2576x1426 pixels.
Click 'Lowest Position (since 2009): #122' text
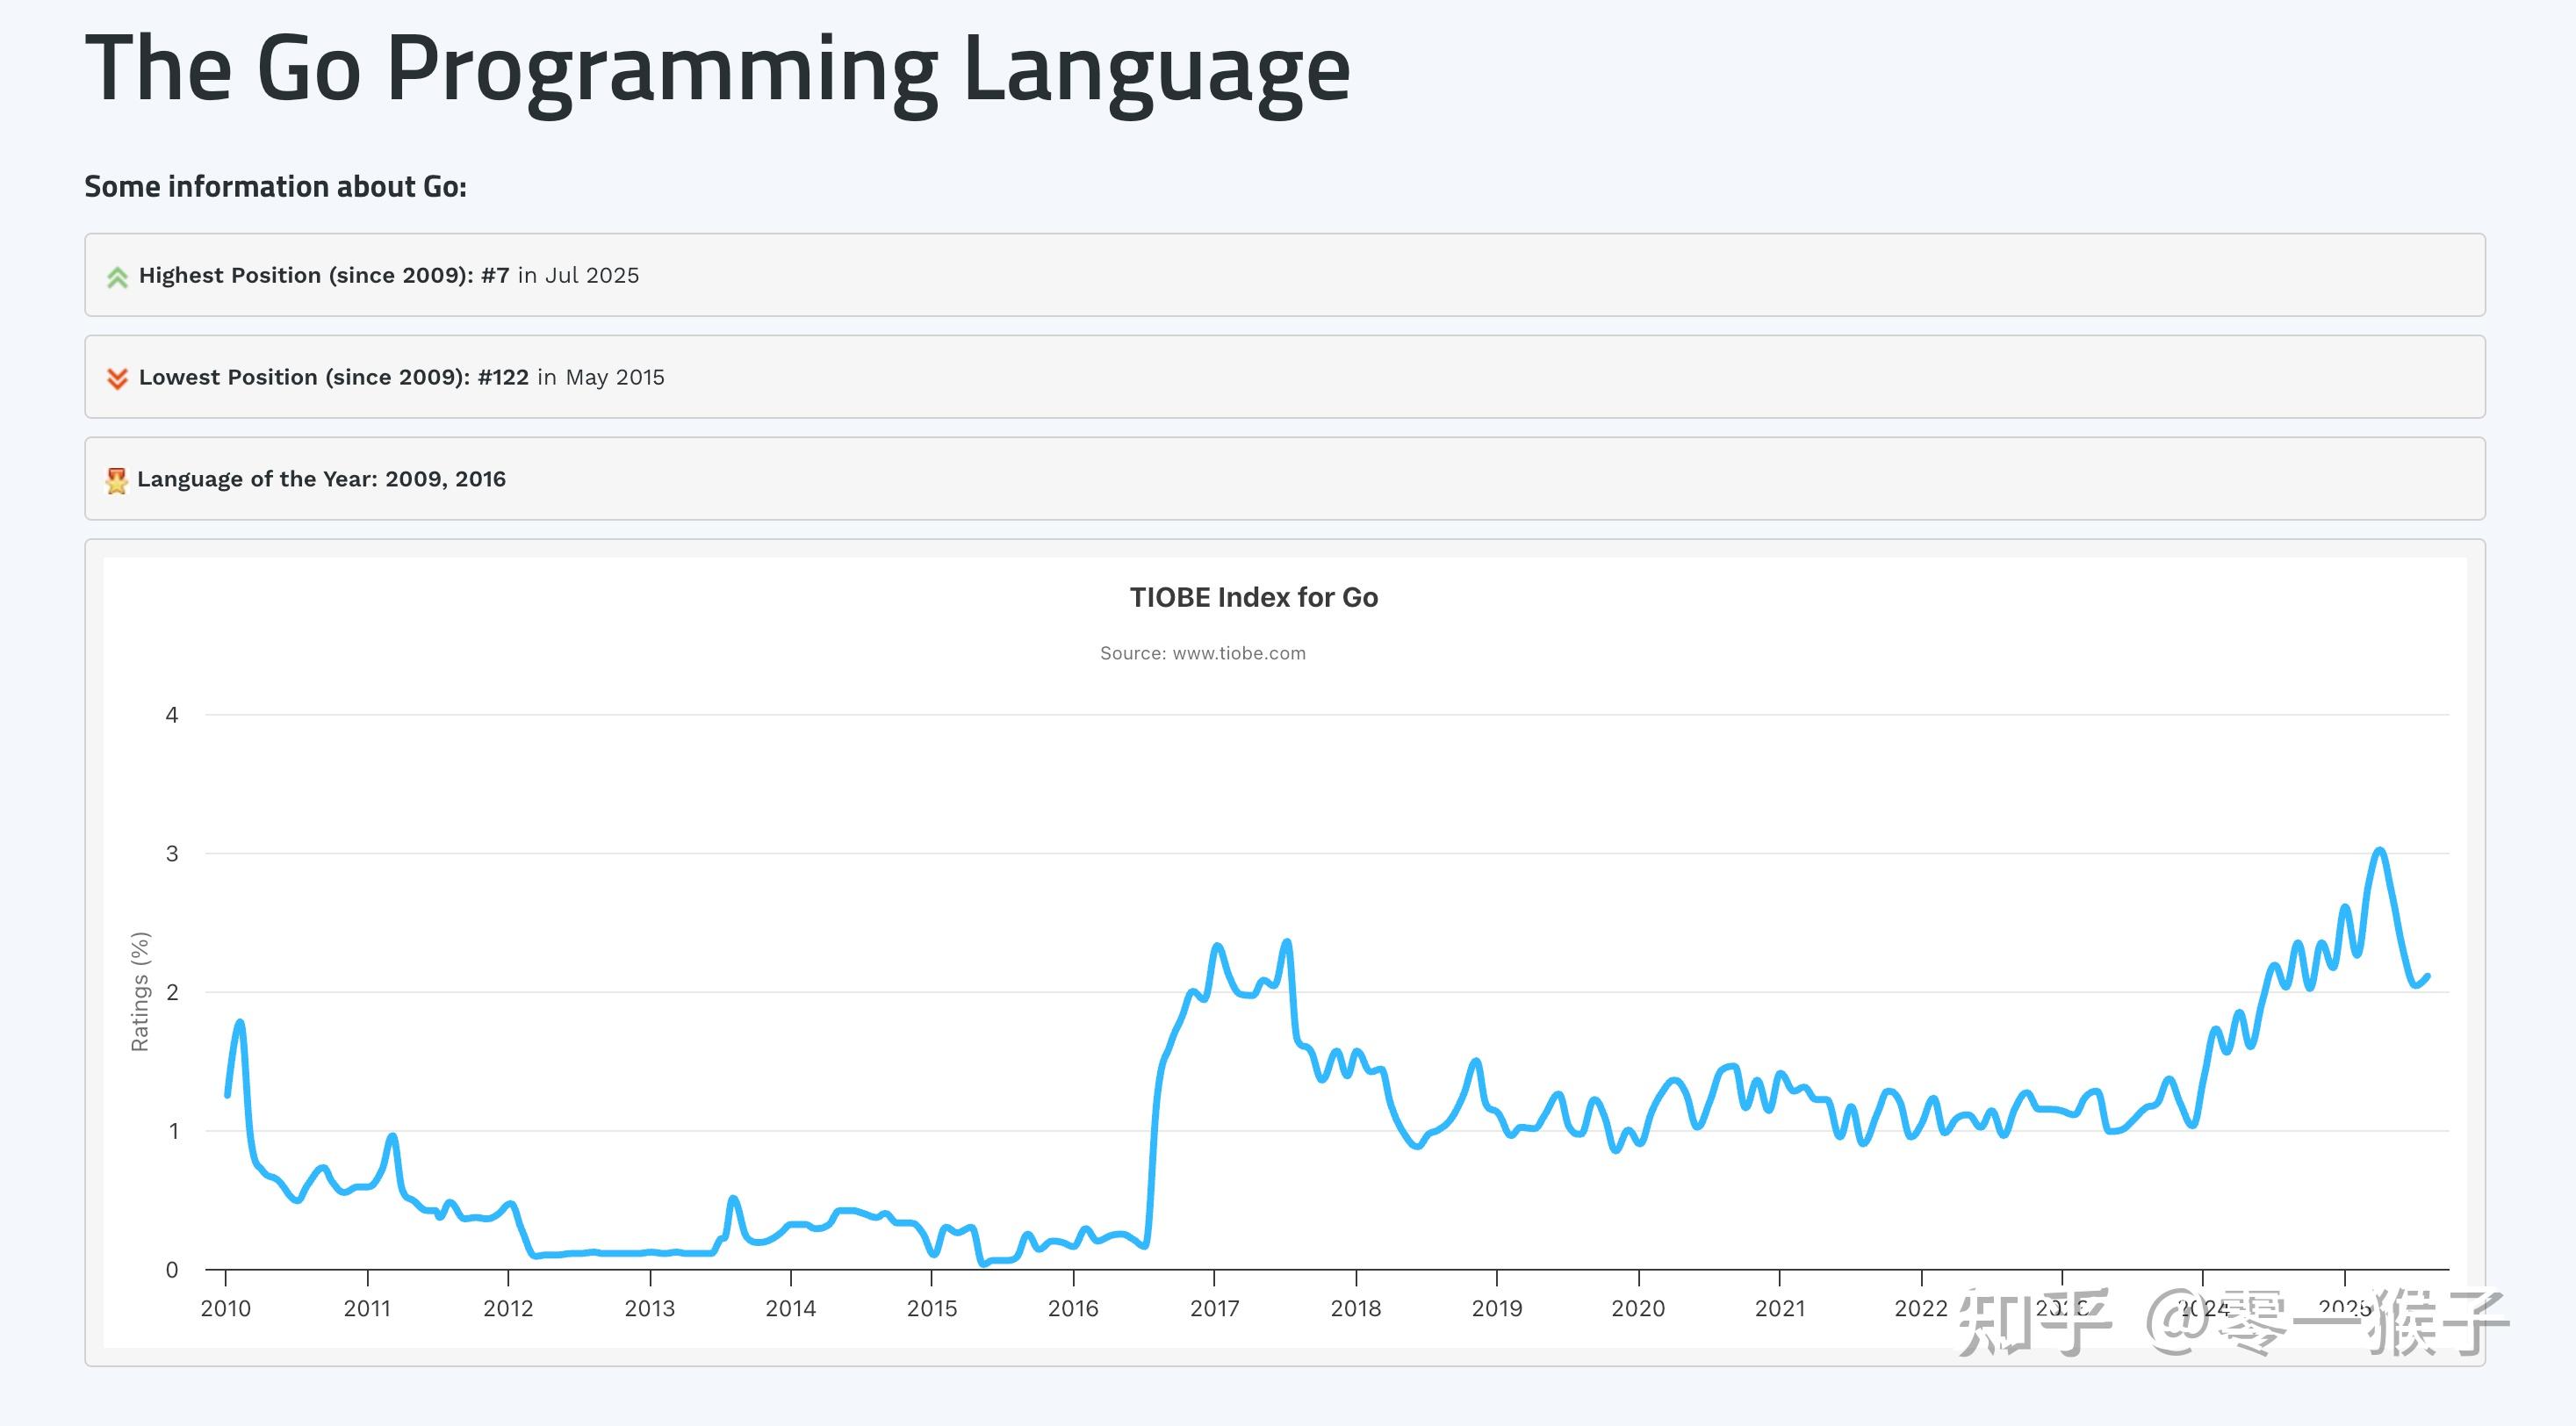[334, 377]
